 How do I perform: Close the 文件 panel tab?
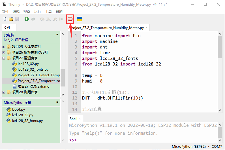click(13, 28)
